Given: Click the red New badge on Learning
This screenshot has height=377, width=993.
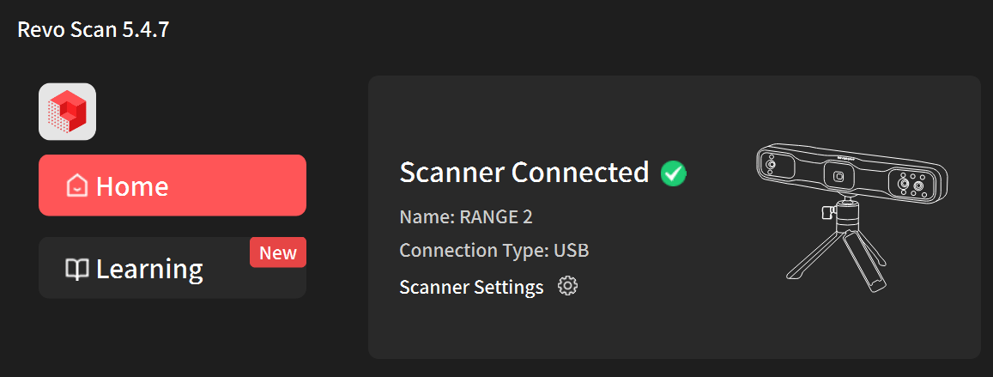Looking at the screenshot, I should 278,252.
